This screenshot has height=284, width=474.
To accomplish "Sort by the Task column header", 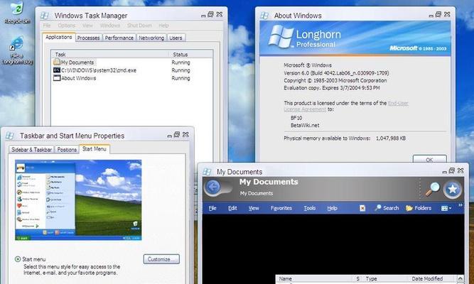I will click(109, 55).
